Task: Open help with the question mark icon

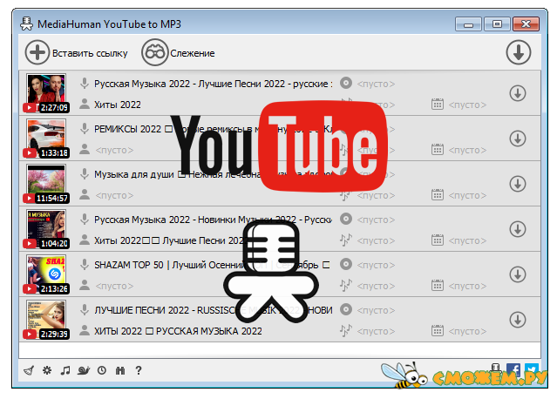Action: coord(139,370)
